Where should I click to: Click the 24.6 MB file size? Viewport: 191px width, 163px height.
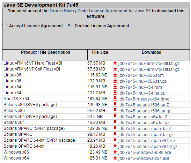[x=95, y=117]
